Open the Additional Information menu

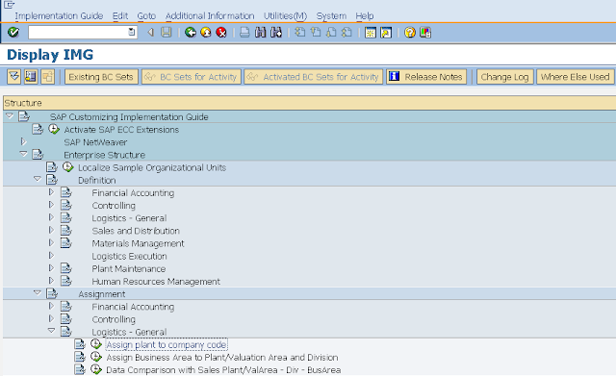pyautogui.click(x=210, y=16)
